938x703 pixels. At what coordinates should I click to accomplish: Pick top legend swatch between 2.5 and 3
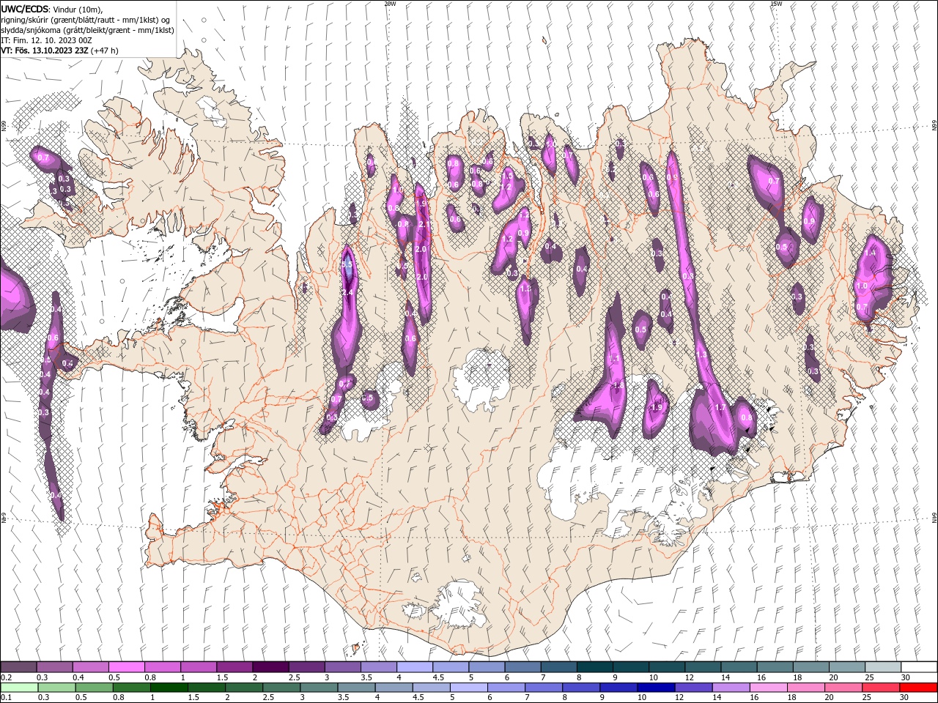[306, 667]
